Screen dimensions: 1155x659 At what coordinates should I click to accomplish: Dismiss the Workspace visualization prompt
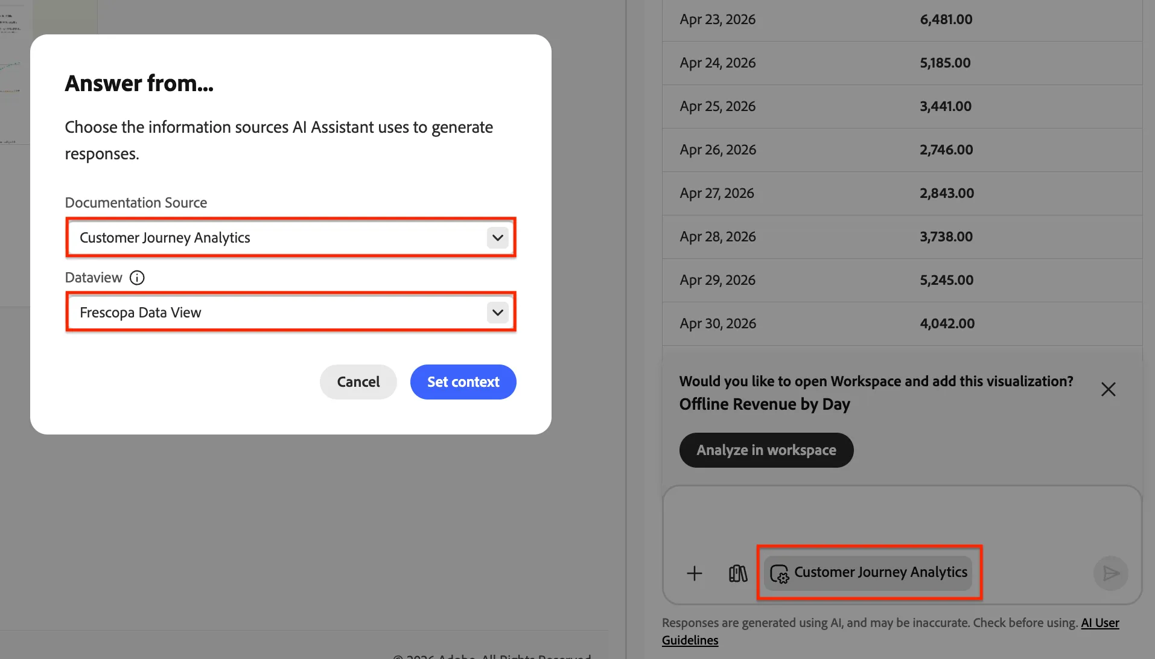point(1109,389)
